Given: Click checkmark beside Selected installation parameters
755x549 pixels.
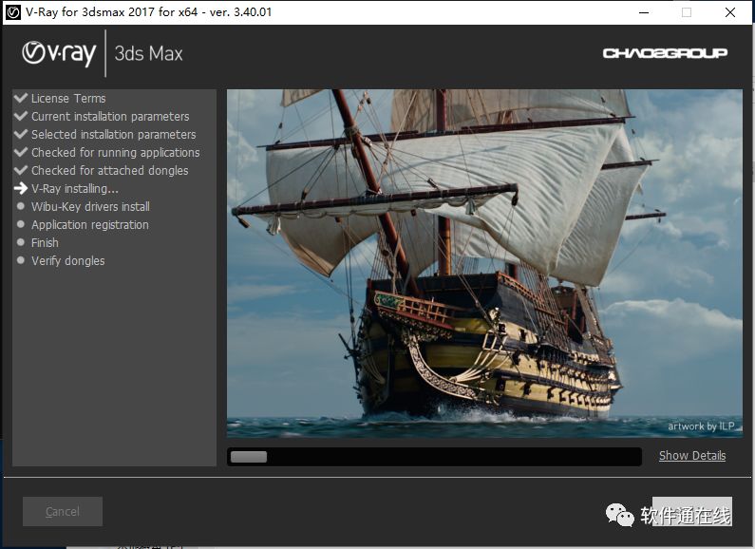Looking at the screenshot, I should [x=21, y=134].
